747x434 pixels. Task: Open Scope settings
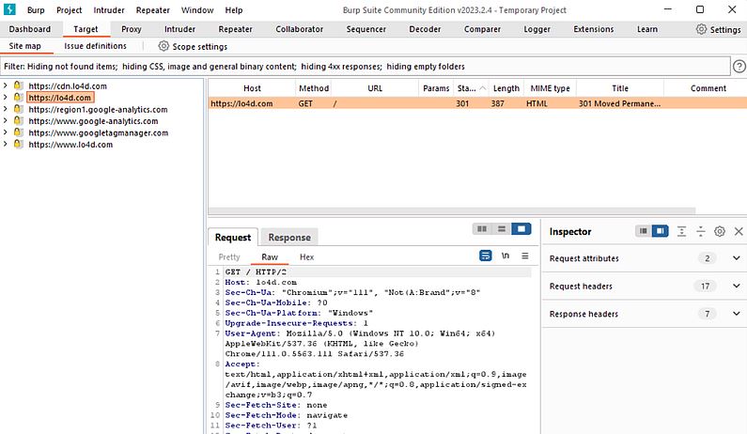pyautogui.click(x=193, y=46)
